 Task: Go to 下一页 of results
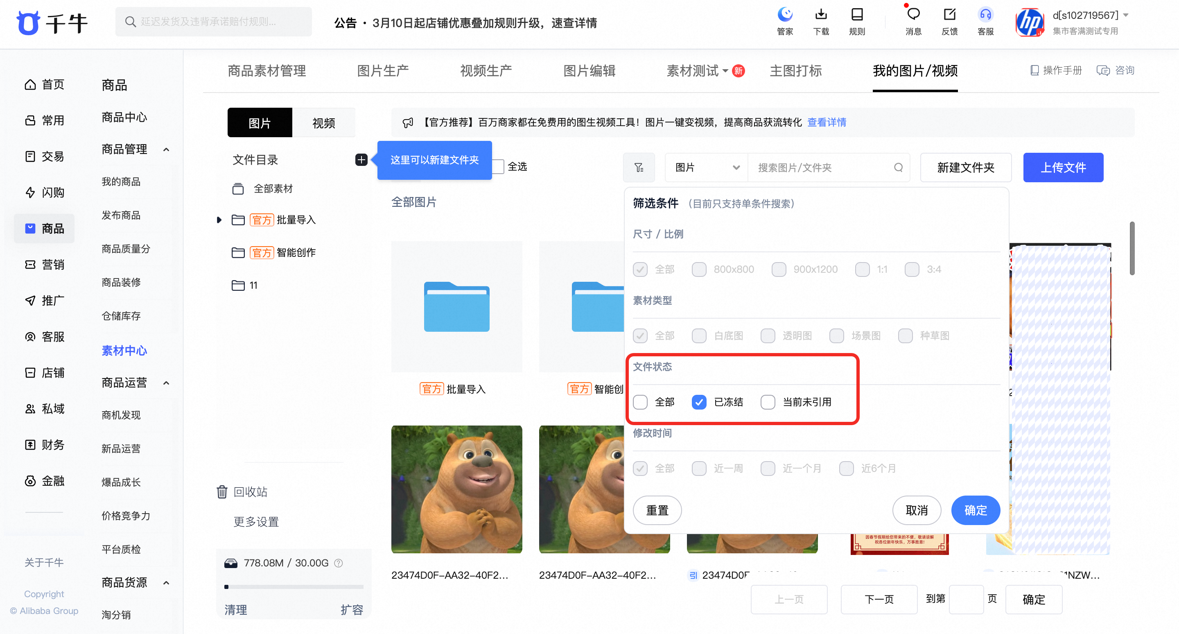[879, 599]
